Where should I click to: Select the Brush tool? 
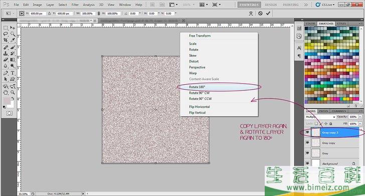click(x=13, y=48)
